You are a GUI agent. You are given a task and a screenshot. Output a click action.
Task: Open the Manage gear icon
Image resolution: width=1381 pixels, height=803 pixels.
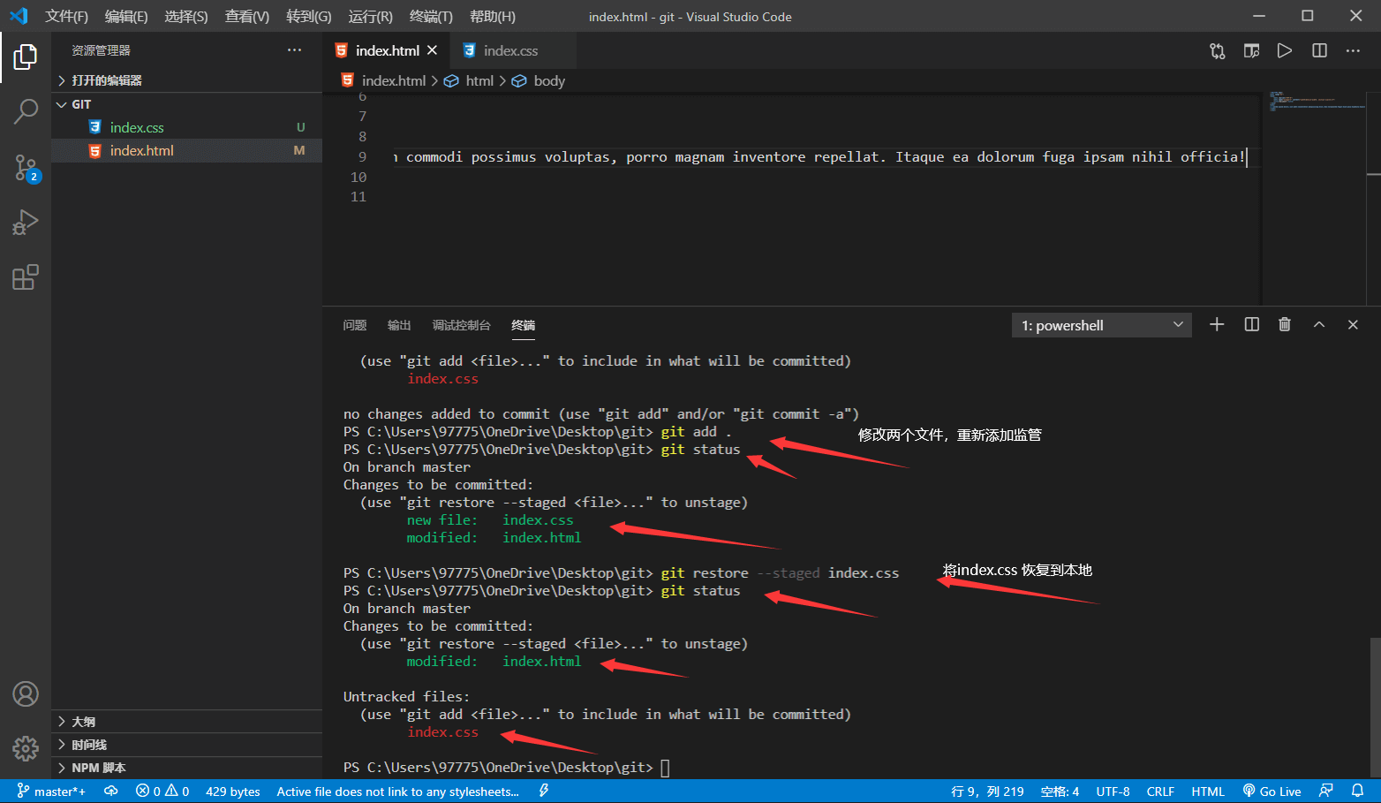coord(26,749)
